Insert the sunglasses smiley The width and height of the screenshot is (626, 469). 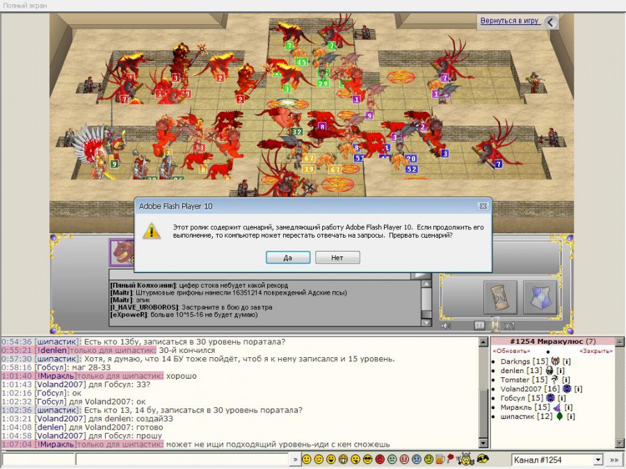[x=367, y=460]
